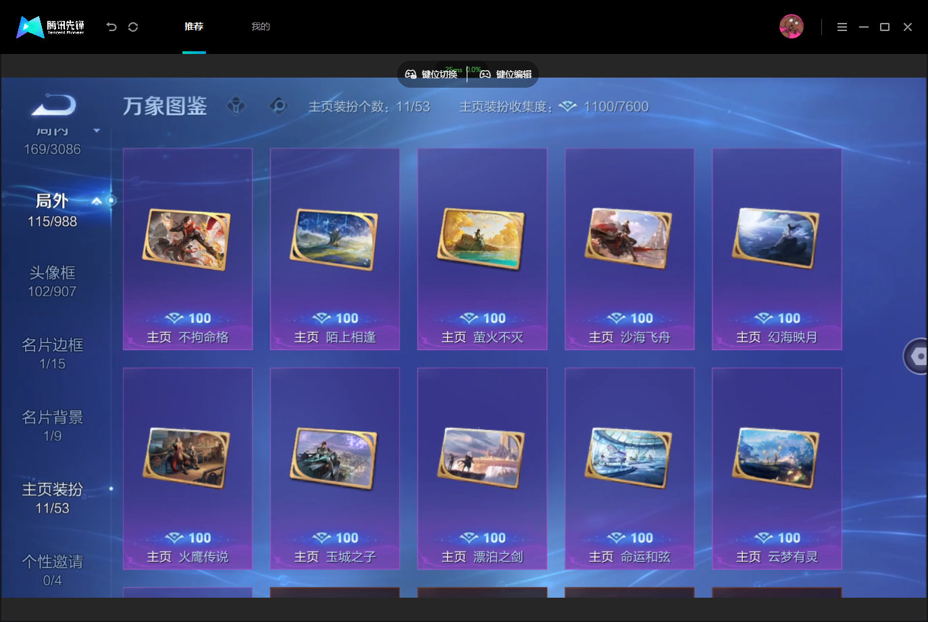Screen dimensions: 928x622
Task: Select the 名片背景 category
Action: [52, 426]
